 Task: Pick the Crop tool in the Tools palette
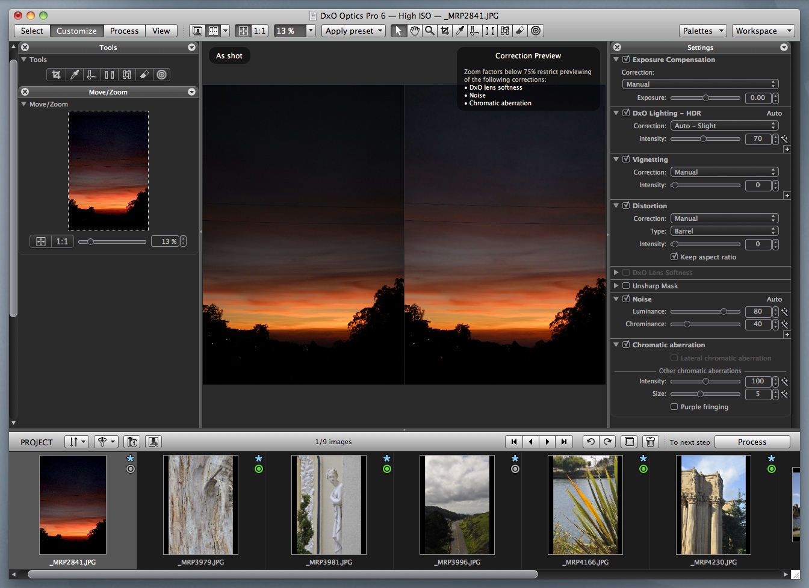(x=56, y=75)
